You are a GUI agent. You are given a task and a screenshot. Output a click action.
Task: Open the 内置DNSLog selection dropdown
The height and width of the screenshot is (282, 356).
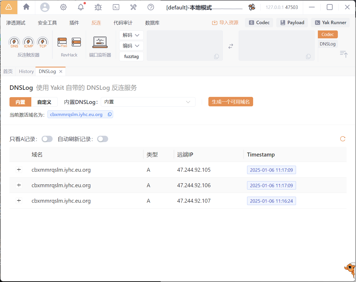point(148,102)
